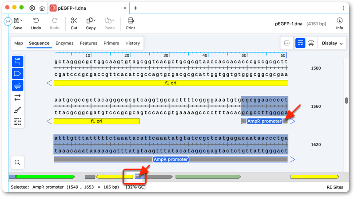Click the green EGFP arrow in minimap
Screen dimensions: 354x197
point(45,177)
